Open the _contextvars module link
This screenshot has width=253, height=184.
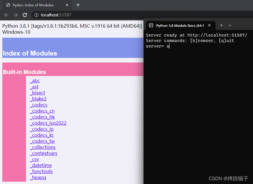(44, 153)
